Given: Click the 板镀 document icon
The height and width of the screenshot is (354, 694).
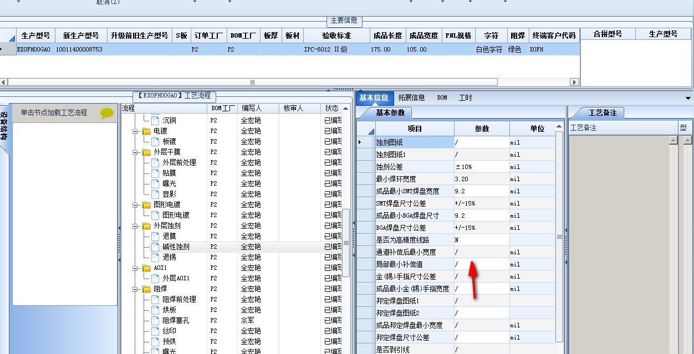Looking at the screenshot, I should point(155,142).
